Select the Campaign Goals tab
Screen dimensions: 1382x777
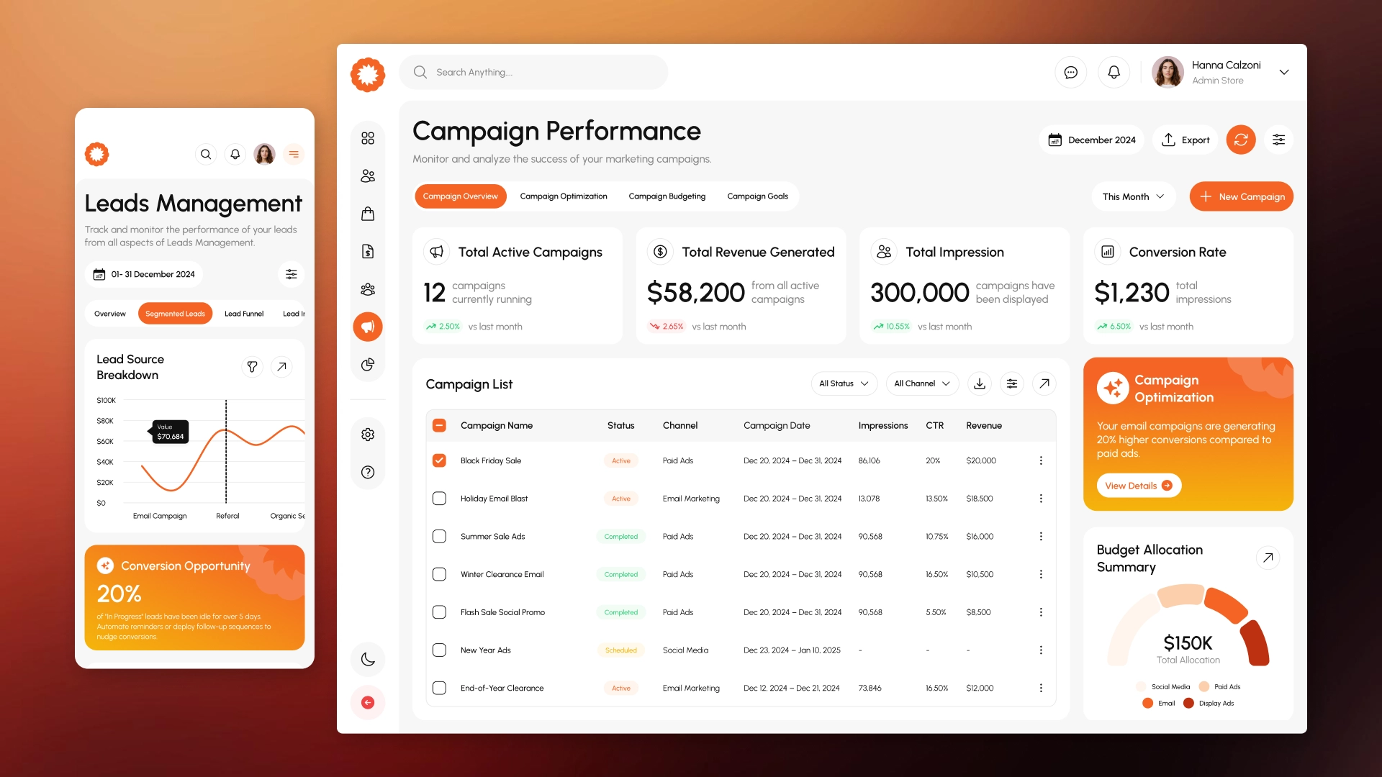[757, 196]
